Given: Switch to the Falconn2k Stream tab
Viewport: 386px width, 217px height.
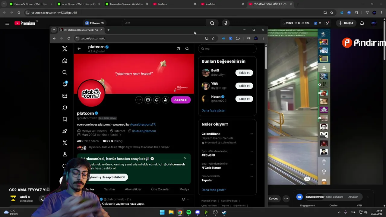Looking at the screenshot, I should click(x=30, y=4).
